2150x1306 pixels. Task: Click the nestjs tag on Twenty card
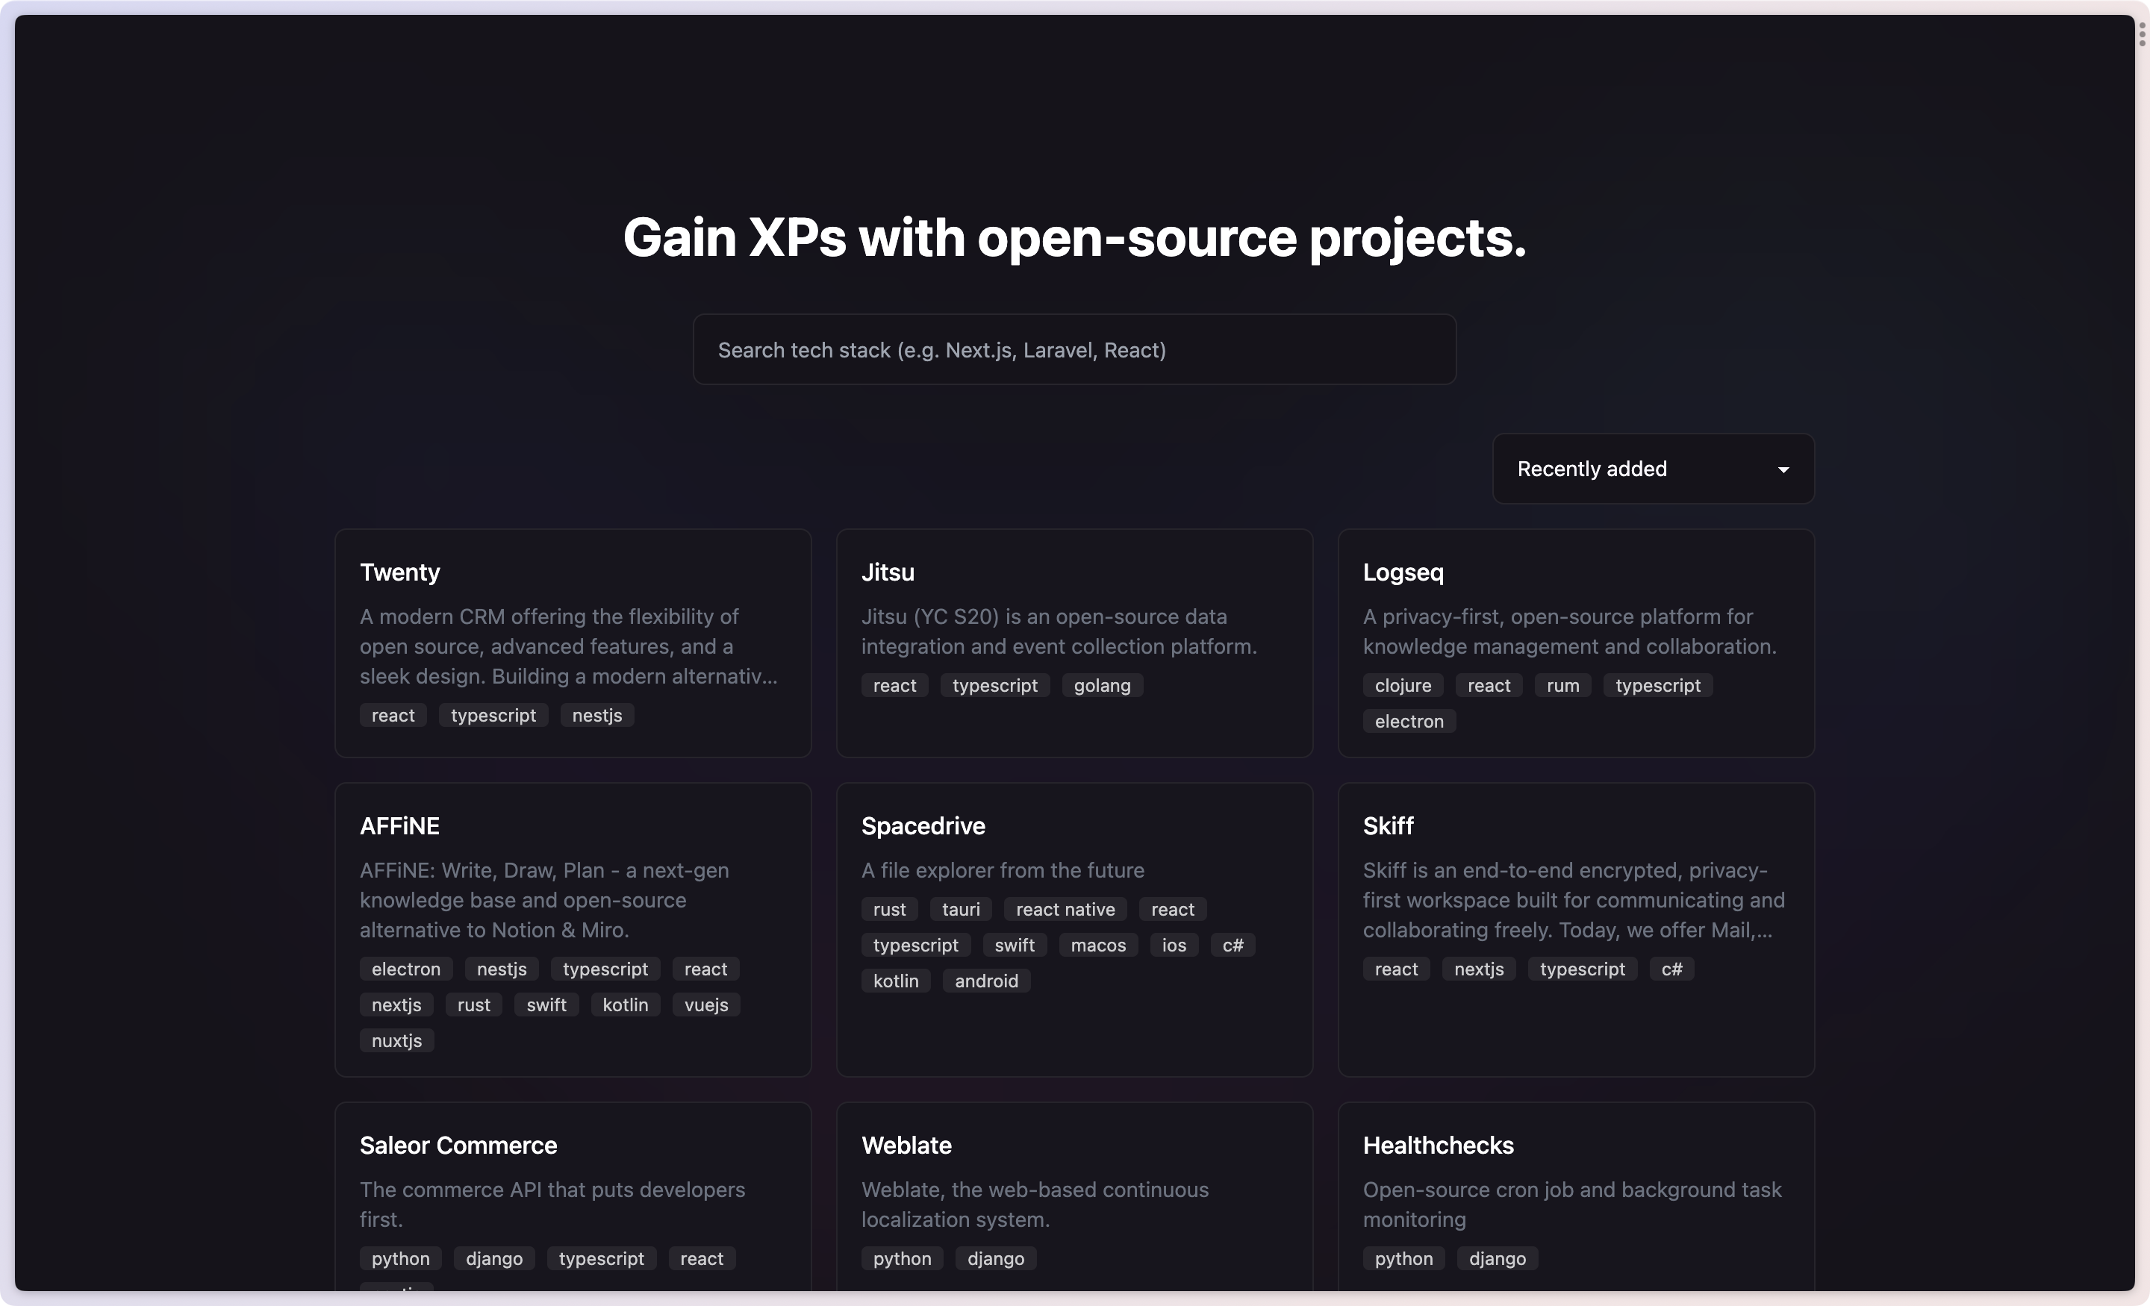596,716
